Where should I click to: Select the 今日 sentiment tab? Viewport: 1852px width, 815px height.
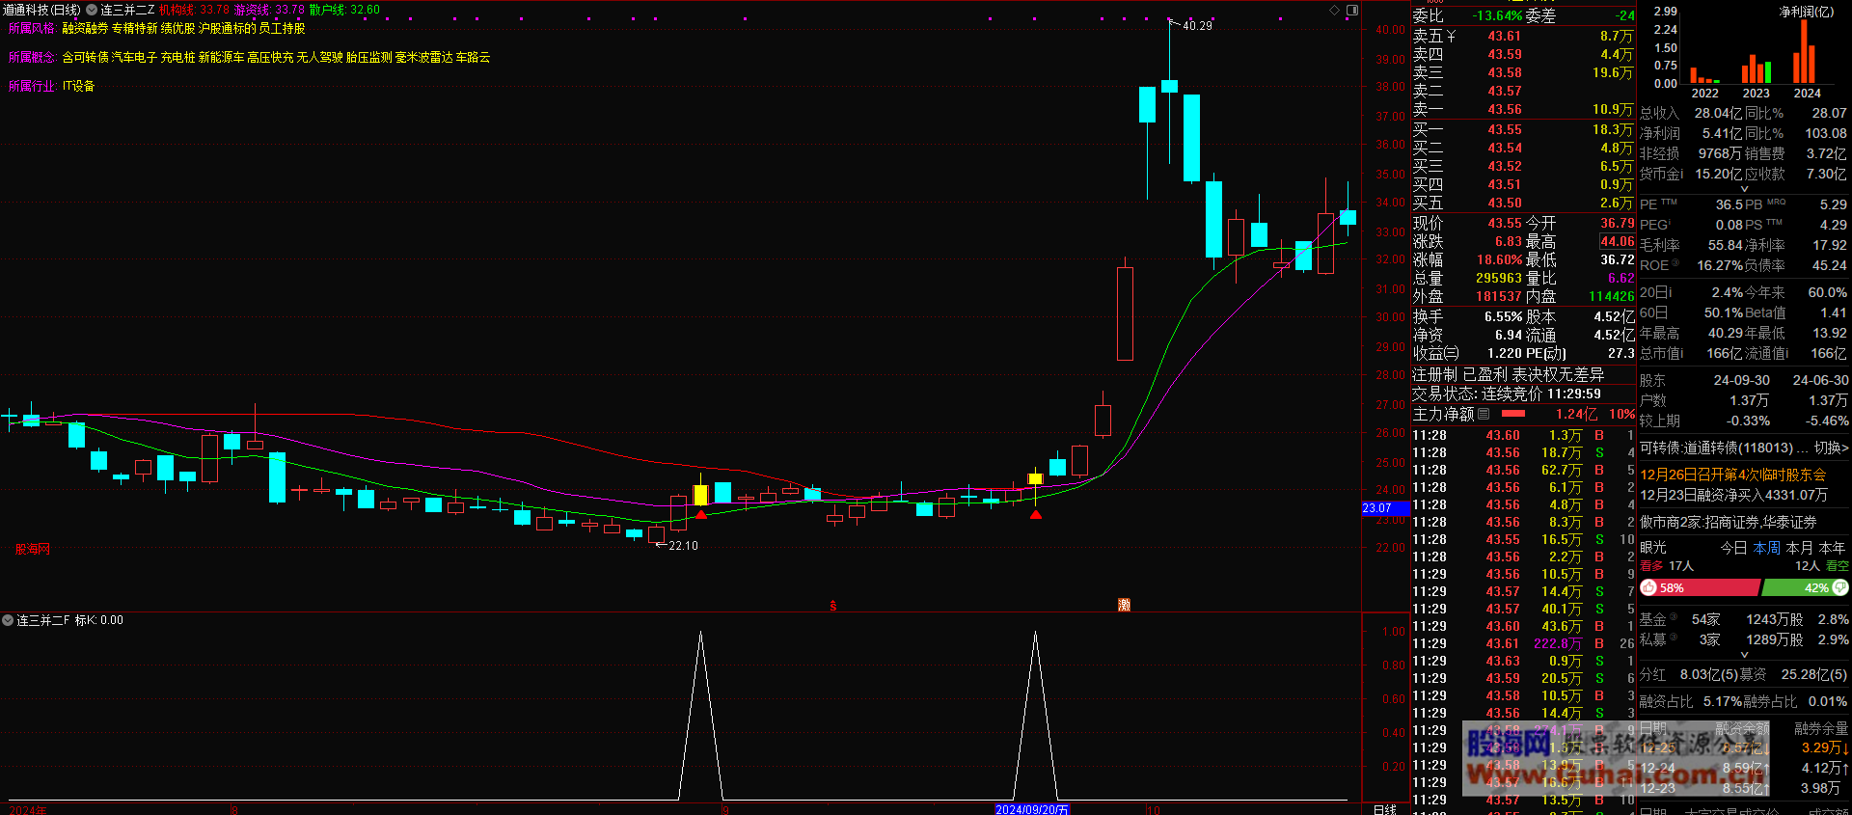pyautogui.click(x=1733, y=547)
